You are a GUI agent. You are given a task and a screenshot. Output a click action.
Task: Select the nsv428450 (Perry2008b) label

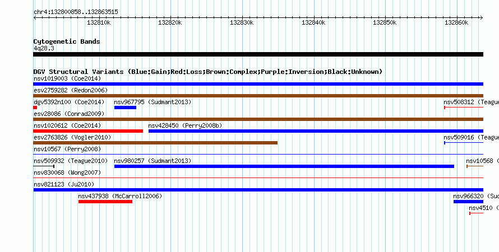pos(185,125)
